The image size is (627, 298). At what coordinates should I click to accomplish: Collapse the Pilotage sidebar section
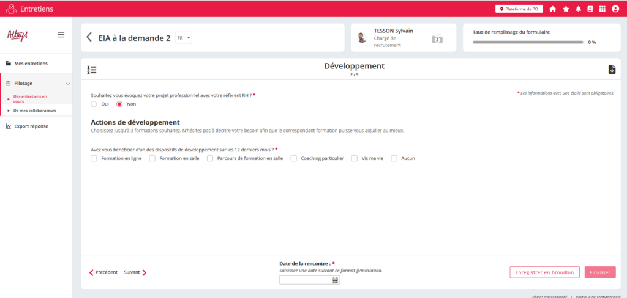(x=67, y=83)
